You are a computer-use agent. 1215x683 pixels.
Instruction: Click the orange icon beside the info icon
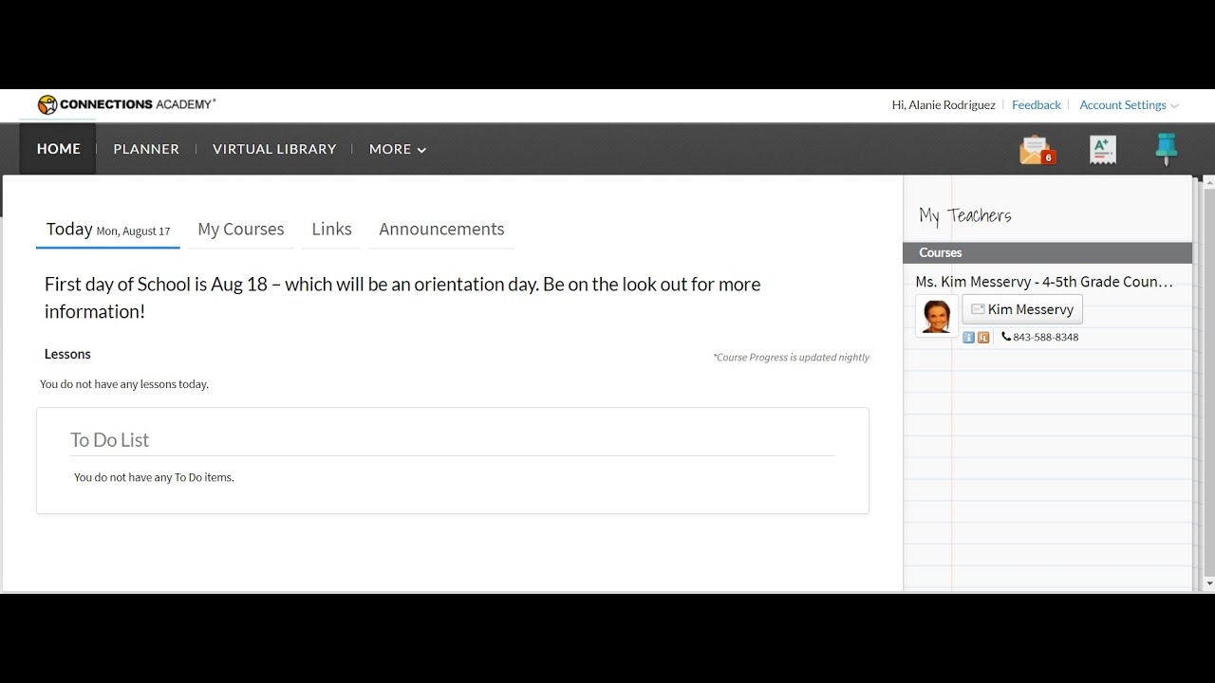pyautogui.click(x=982, y=337)
